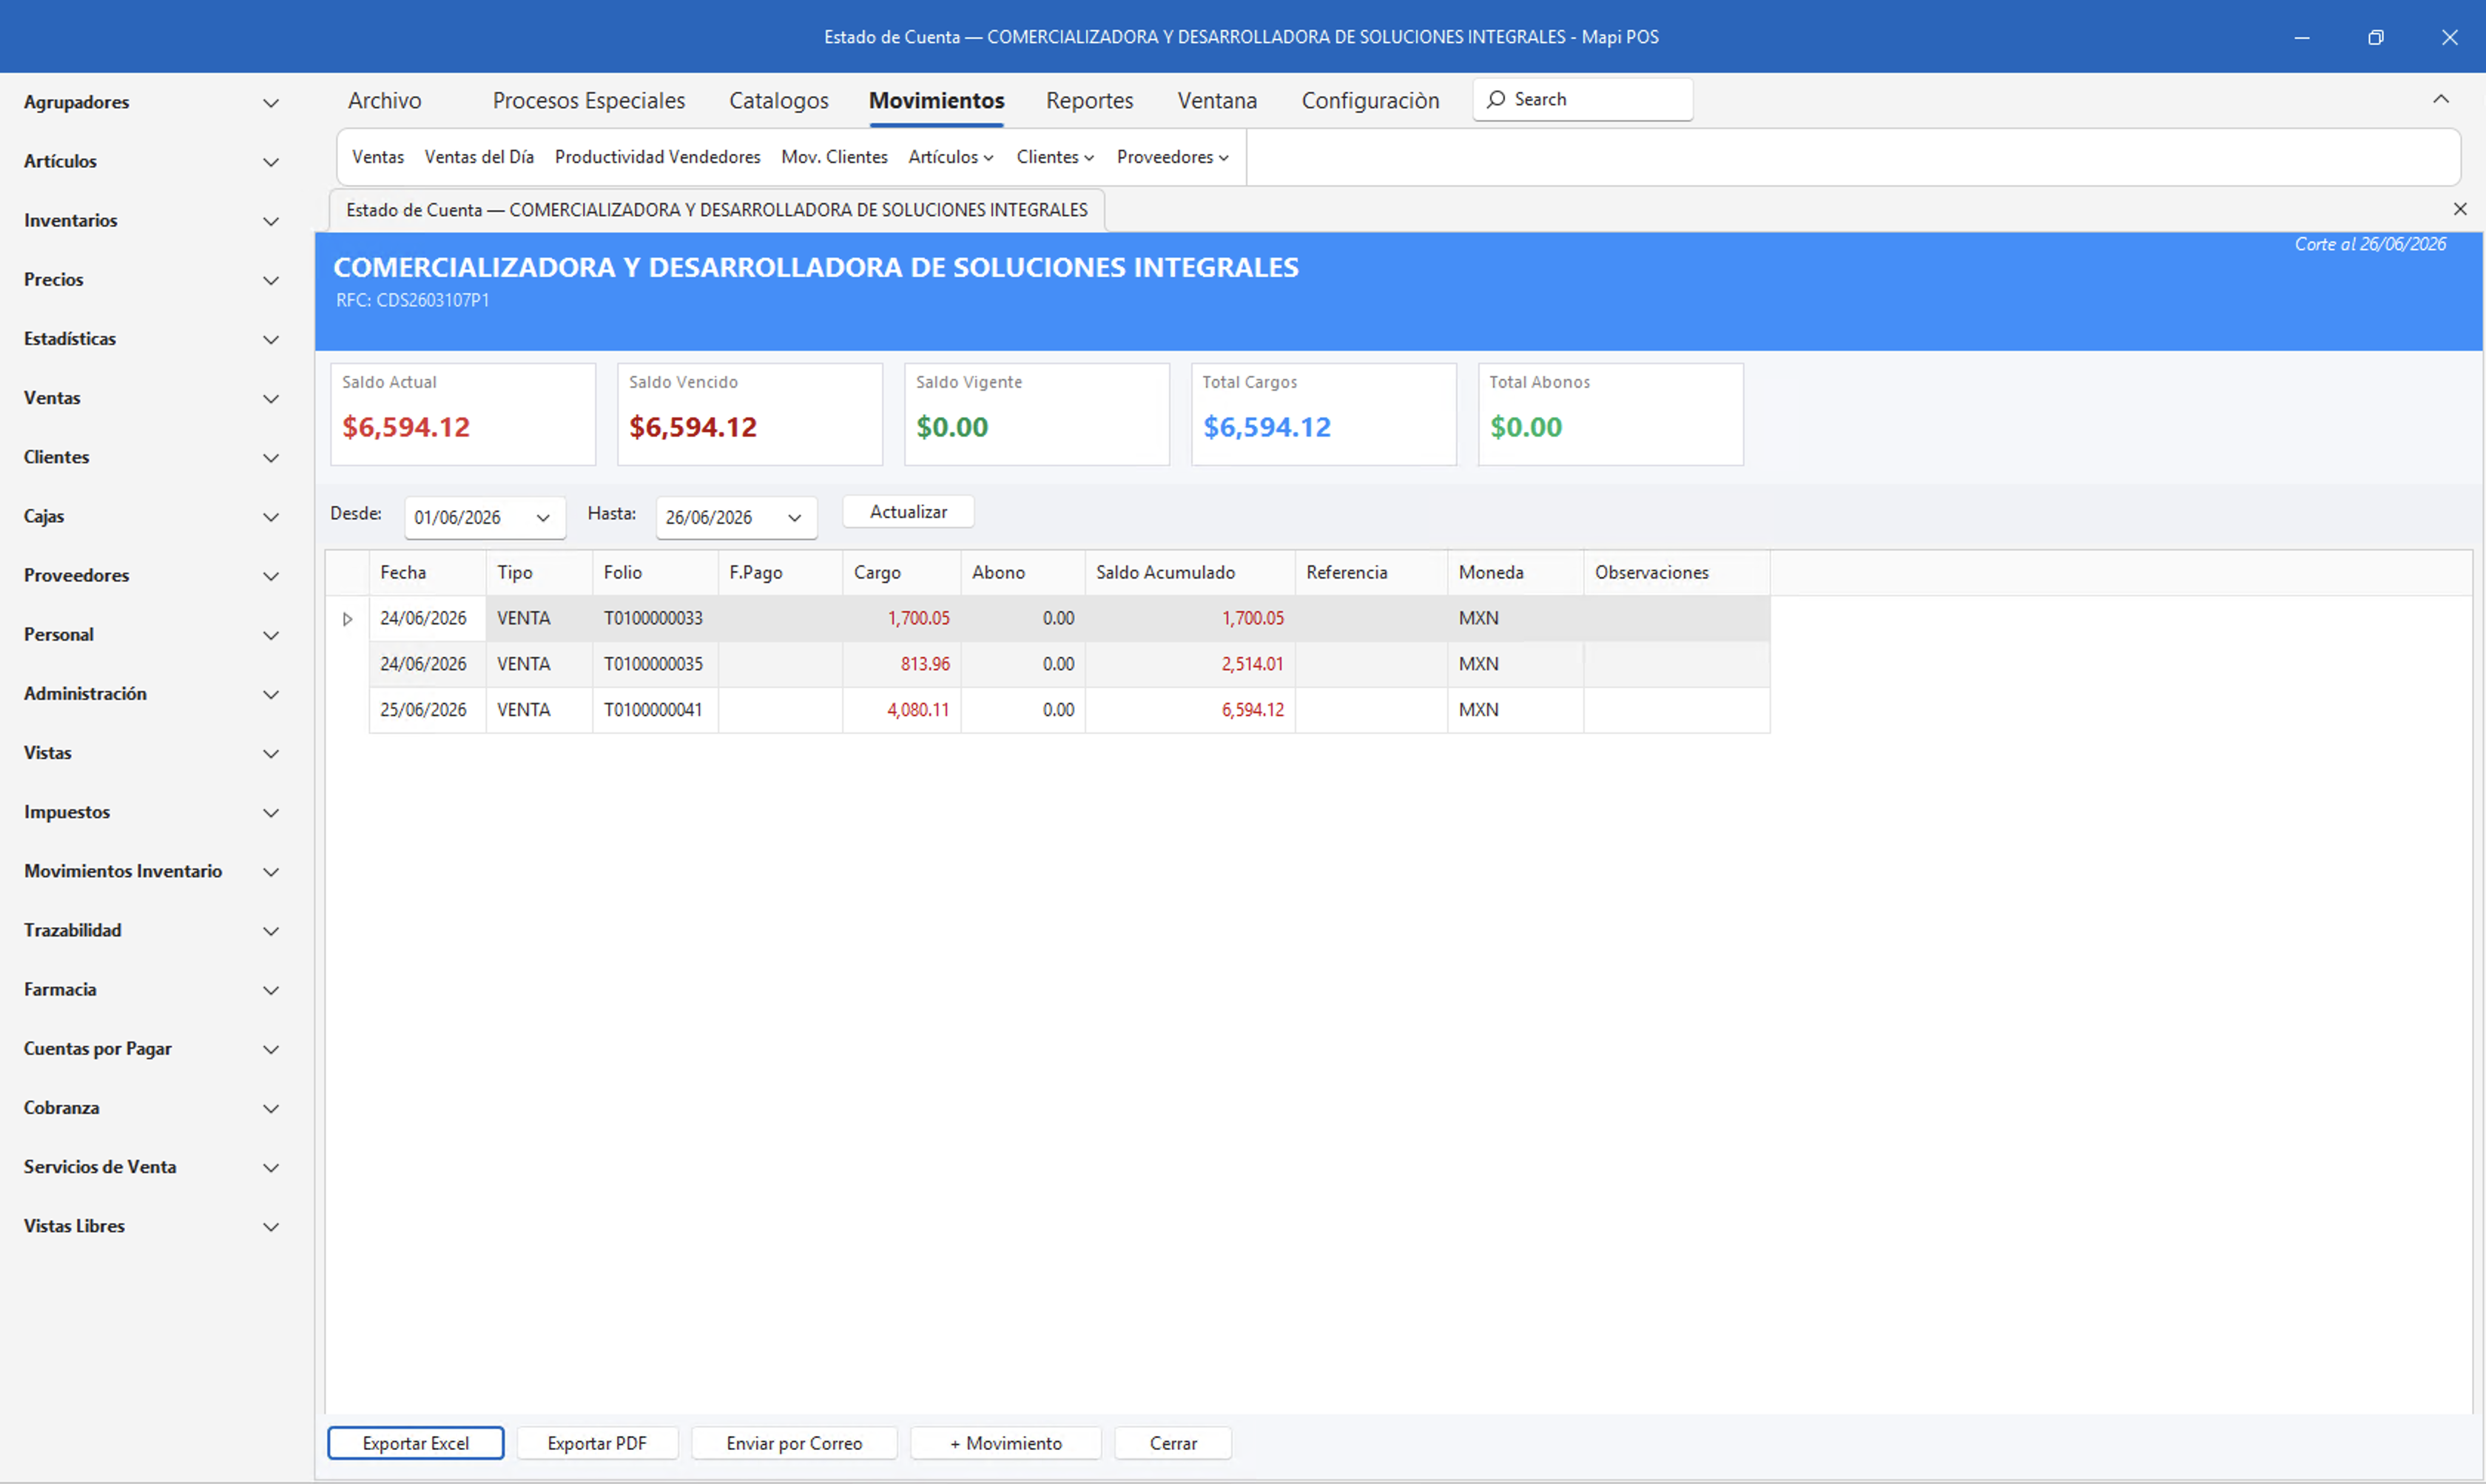Screen dimensions: 2486x1484
Task: Send the statement with Enviar por Correo
Action: point(794,1443)
